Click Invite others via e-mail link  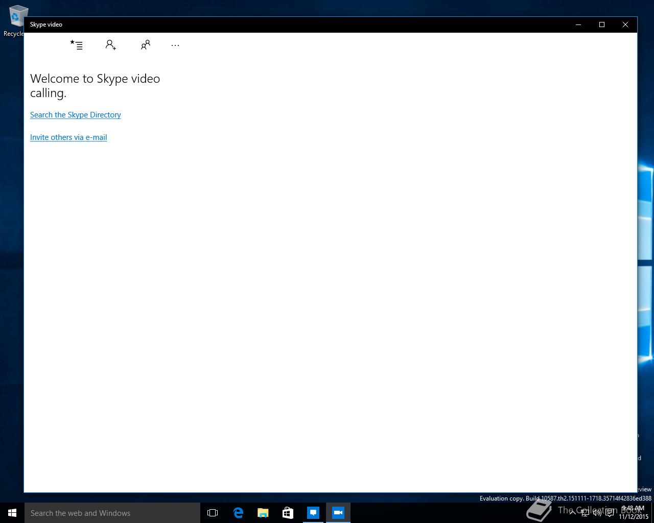click(x=68, y=137)
